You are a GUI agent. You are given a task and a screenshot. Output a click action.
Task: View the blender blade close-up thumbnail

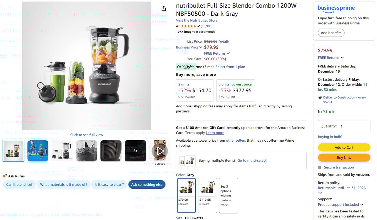86,151
